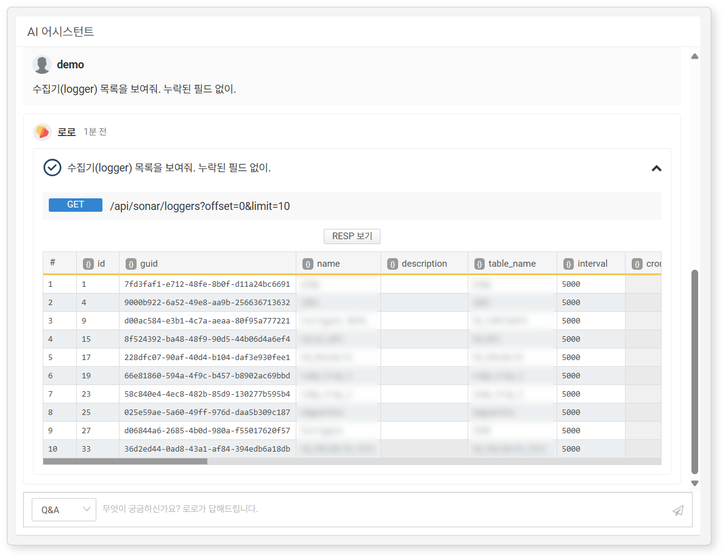Click the send message paper plane icon
Image resolution: width=725 pixels, height=559 pixels.
[678, 510]
